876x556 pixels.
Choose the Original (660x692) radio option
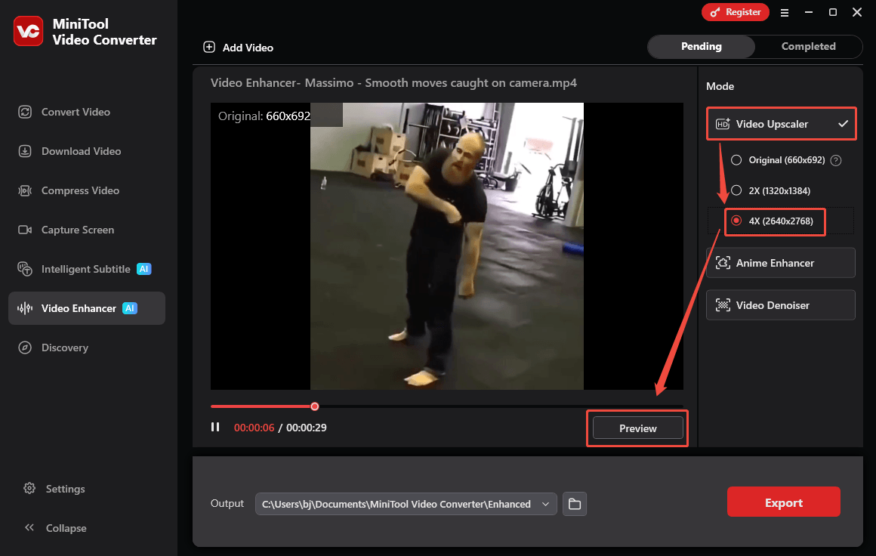point(736,160)
